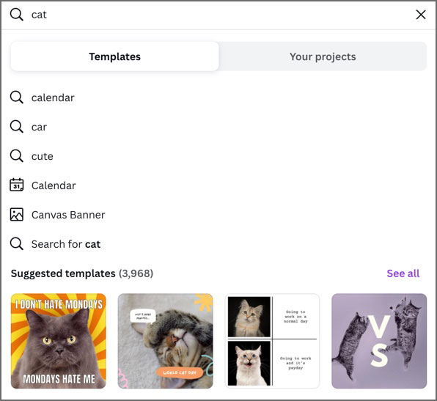Screen dimensions: 437x401
Task: Click the magnifier icon beside Search for cat
Action: (x=16, y=244)
